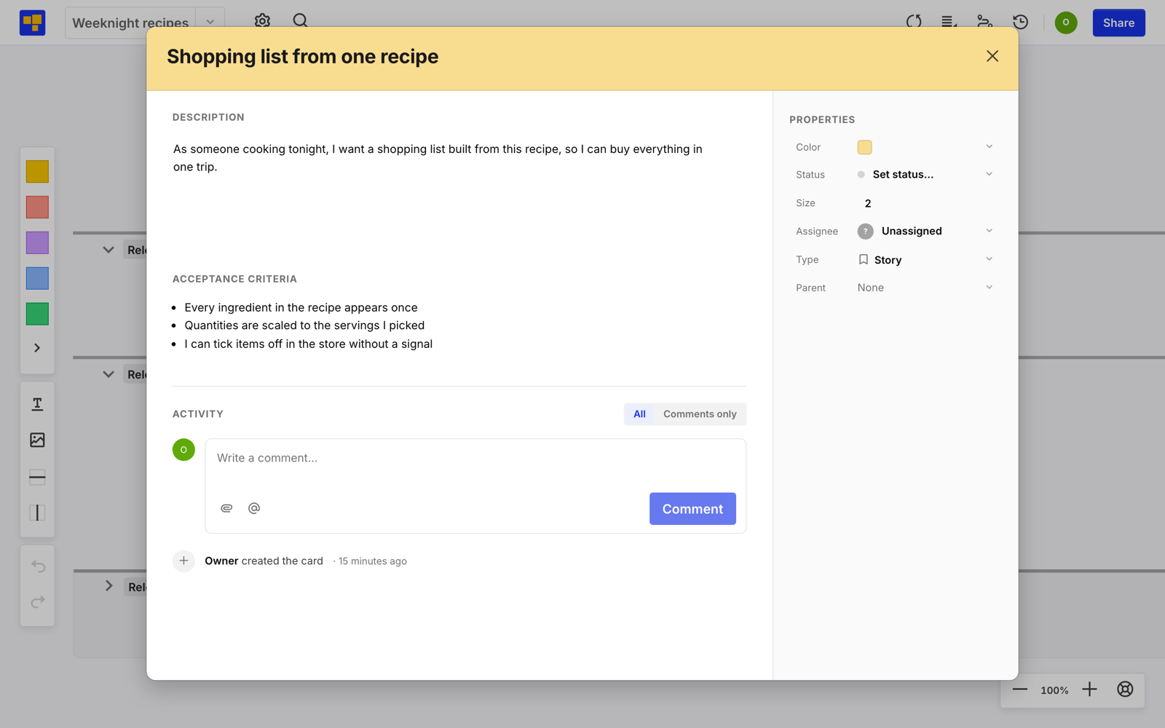Click the search magnifier icon

click(x=300, y=21)
